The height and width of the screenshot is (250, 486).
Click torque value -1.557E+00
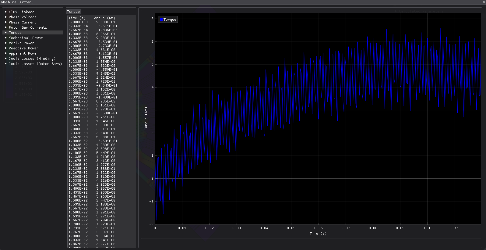107,58
